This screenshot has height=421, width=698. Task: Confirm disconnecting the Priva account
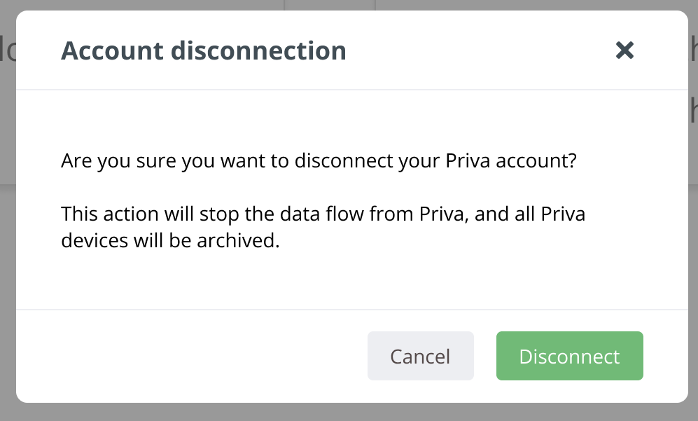[x=569, y=356]
